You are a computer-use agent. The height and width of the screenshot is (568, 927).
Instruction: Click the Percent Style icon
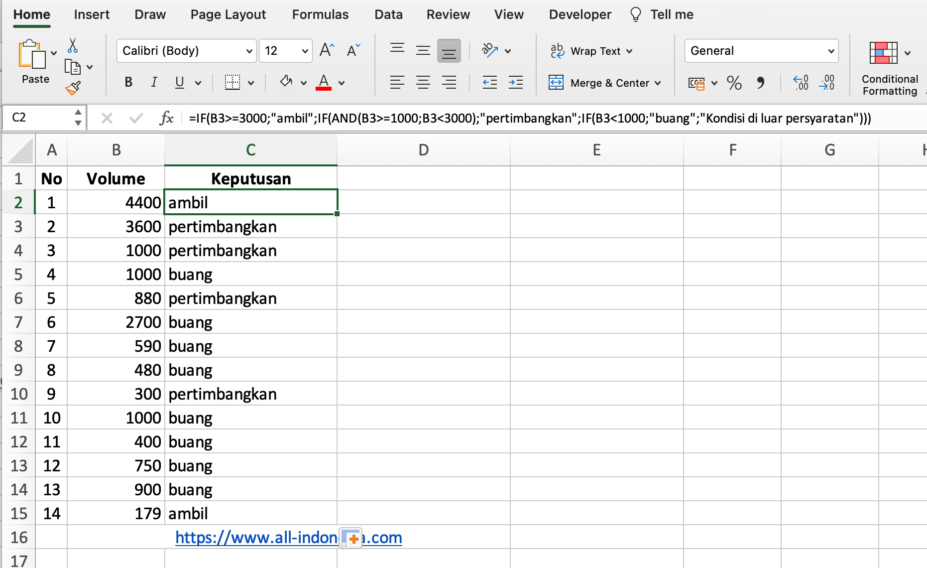pos(734,83)
